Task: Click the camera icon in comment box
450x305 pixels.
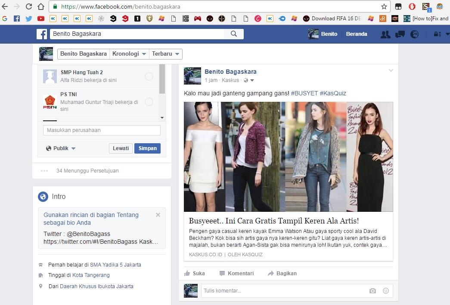Action: point(372,291)
